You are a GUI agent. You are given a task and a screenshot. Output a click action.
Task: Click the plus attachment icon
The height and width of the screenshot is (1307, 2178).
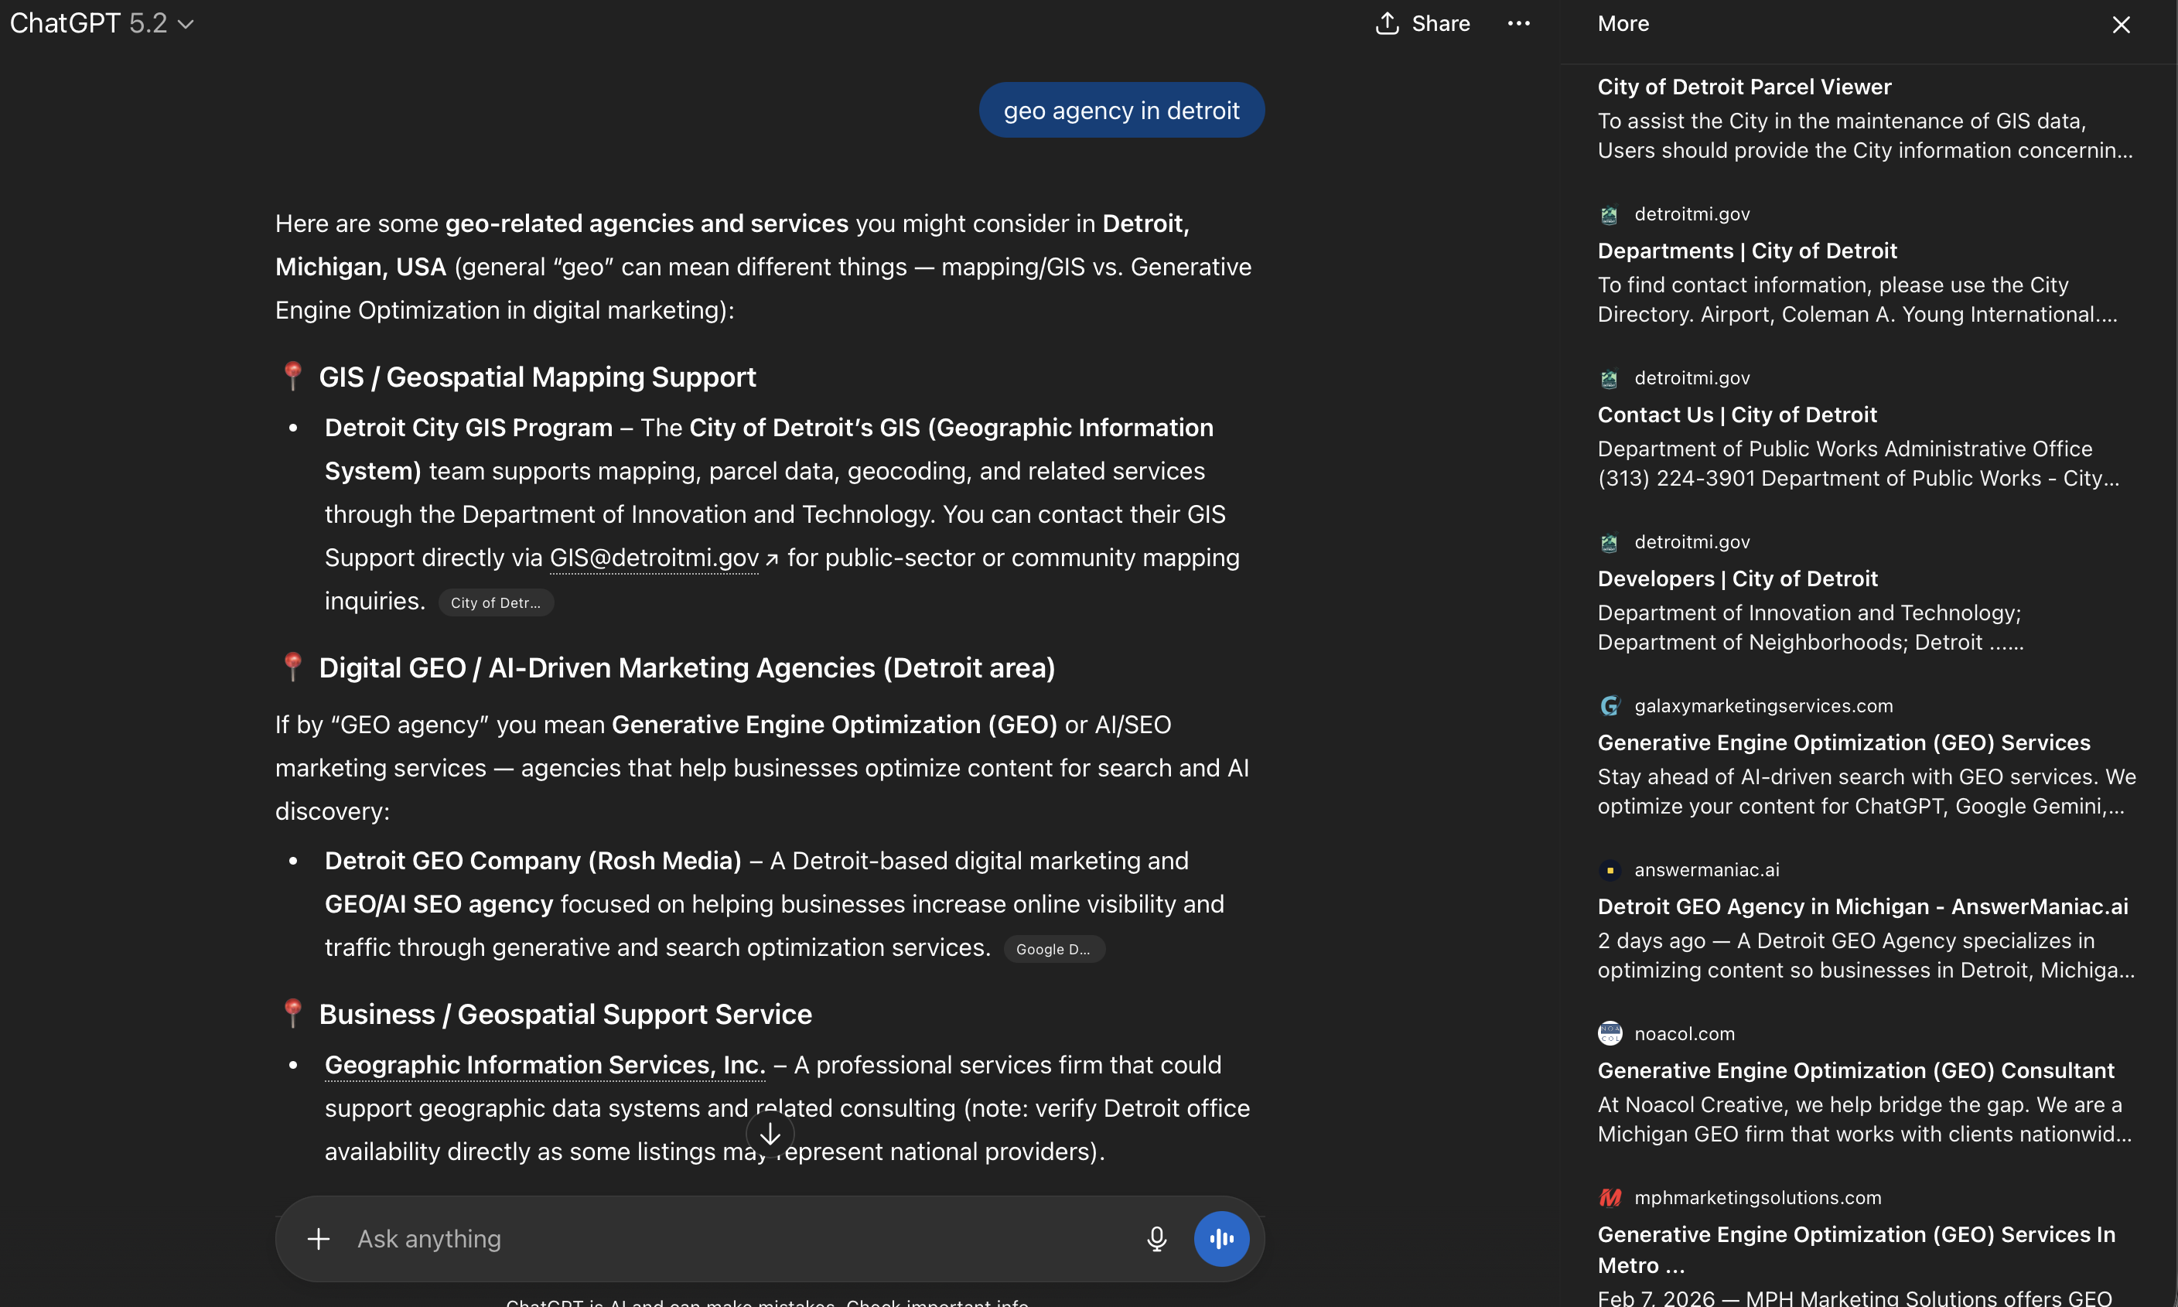(318, 1238)
